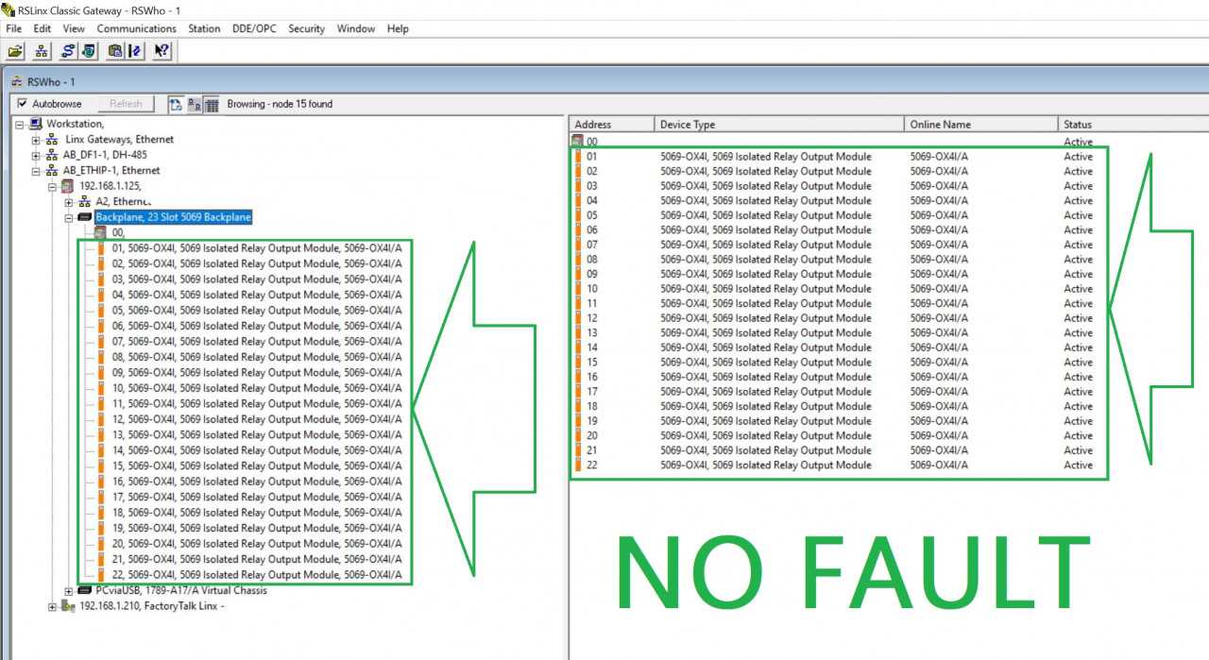Viewport: 1209px width, 660px height.
Task: Switch RSWho to details view
Action: click(212, 105)
